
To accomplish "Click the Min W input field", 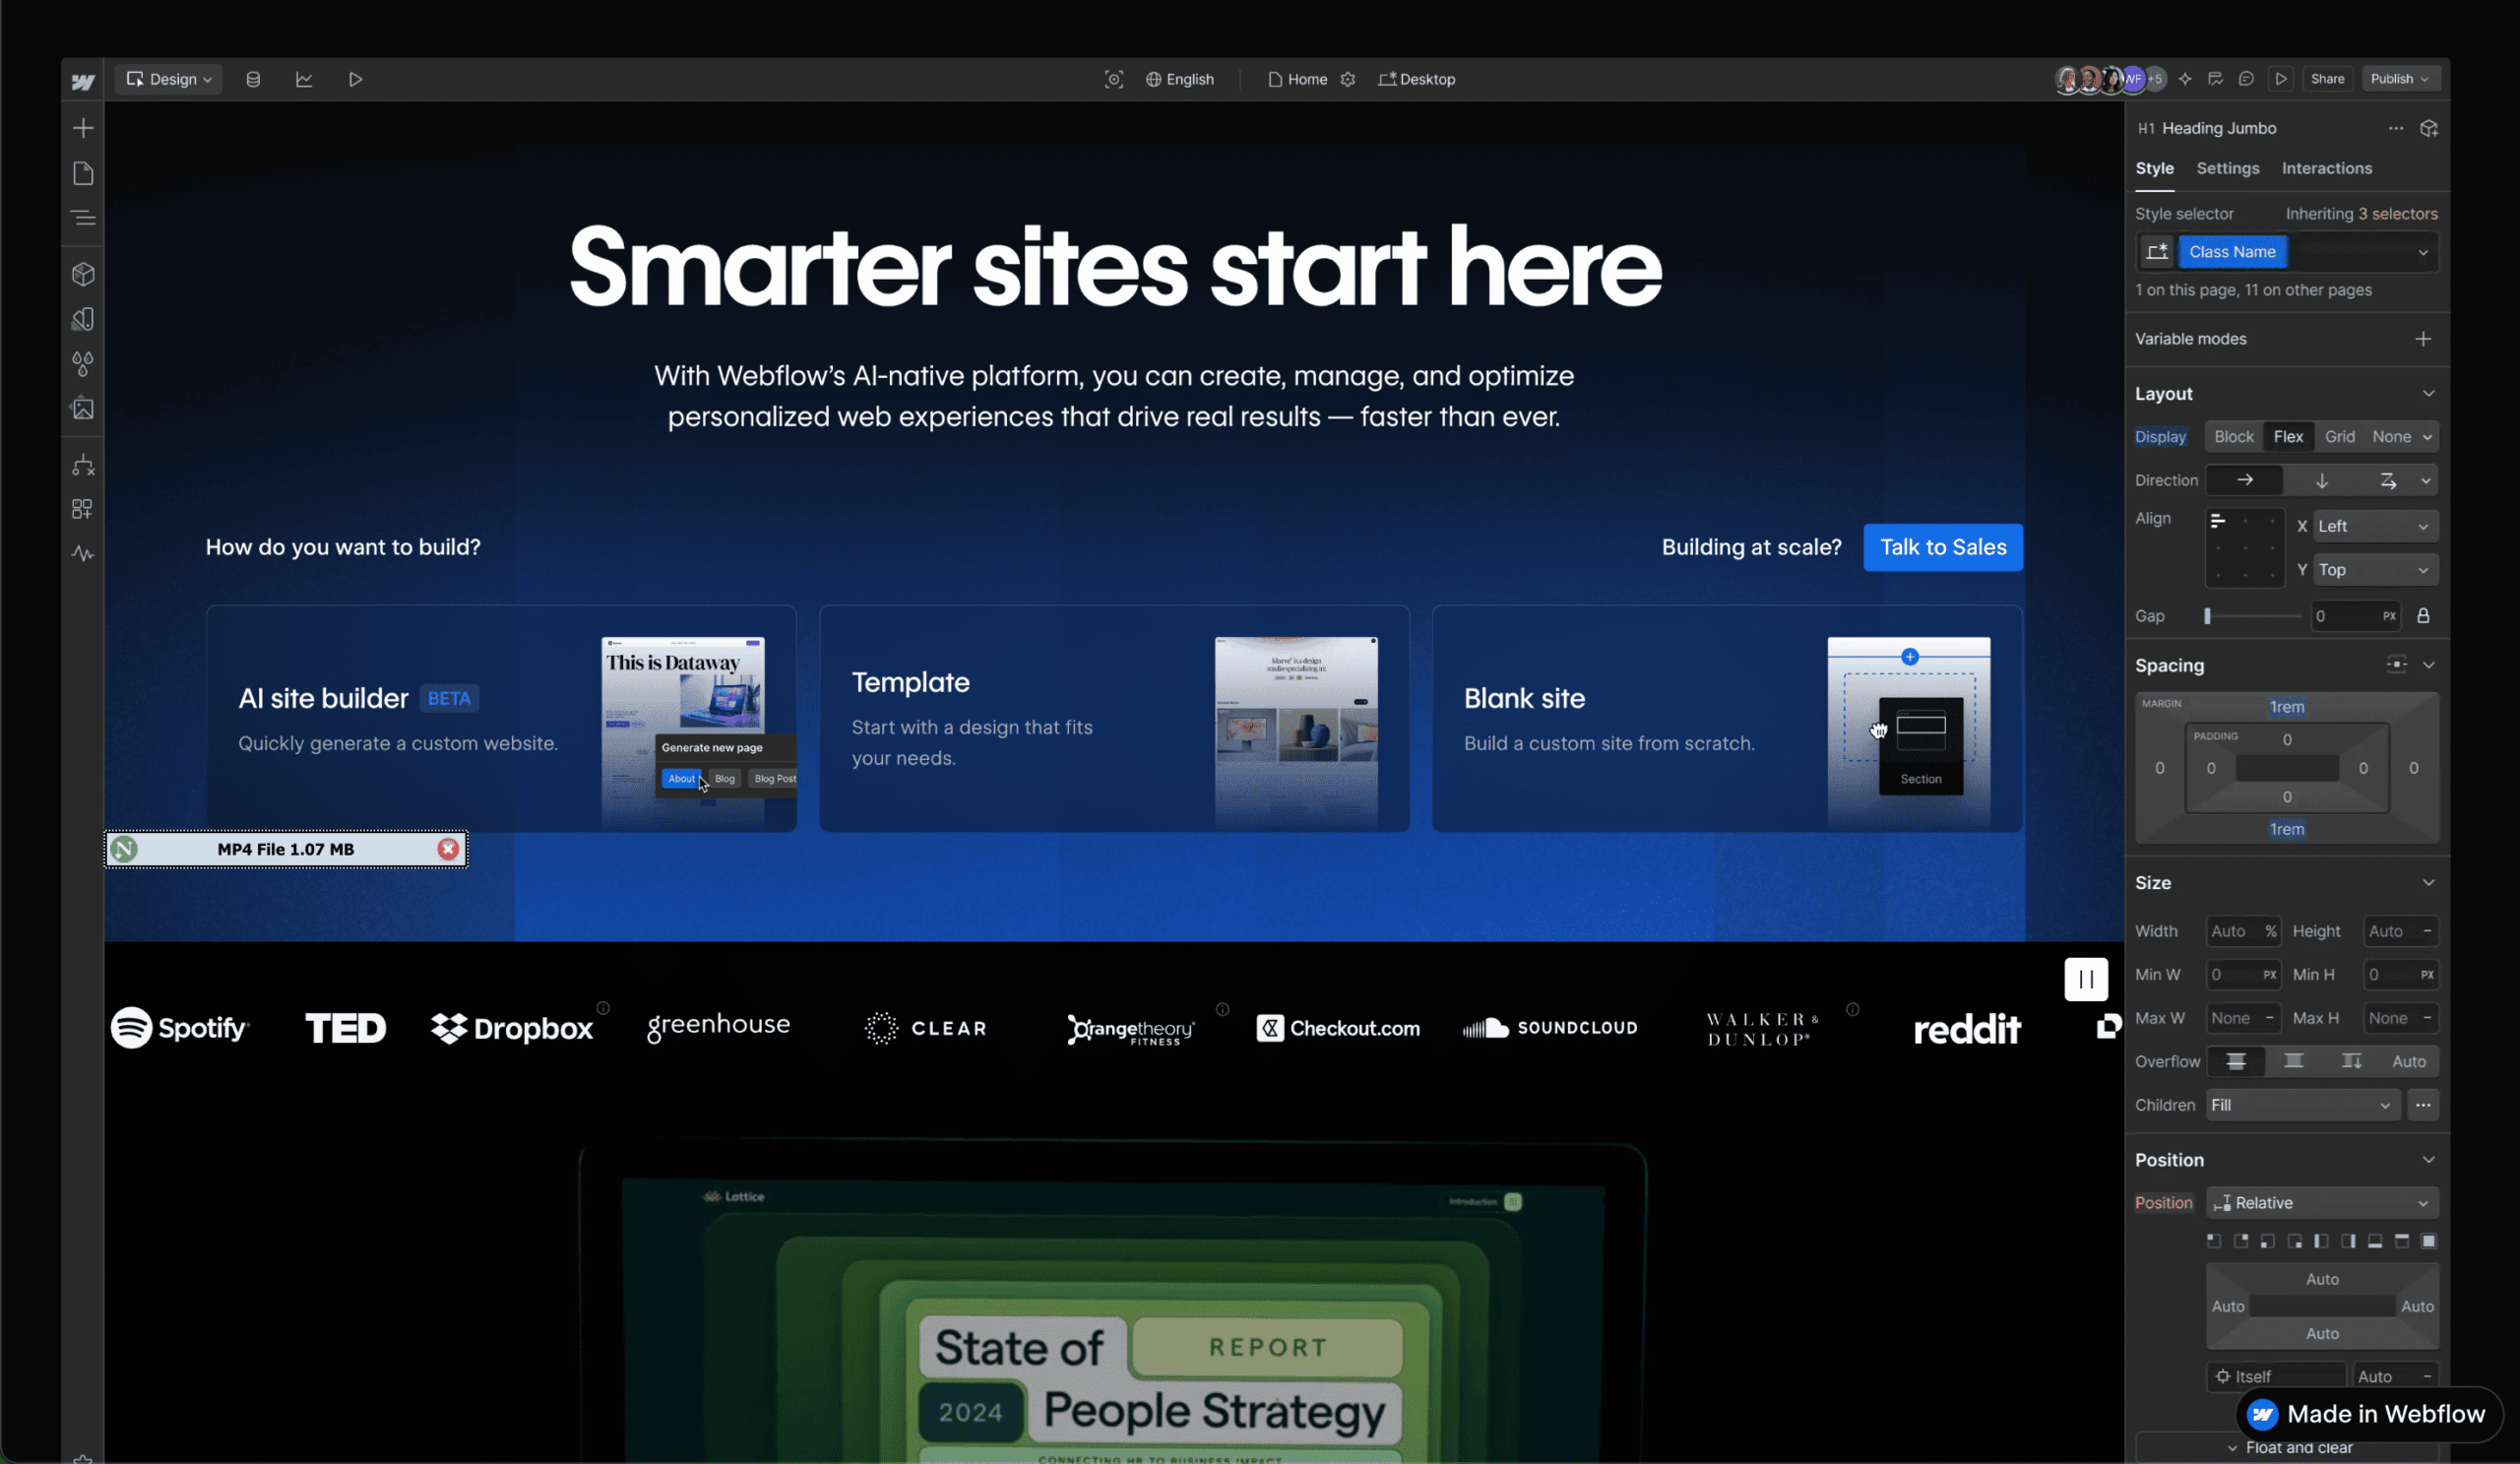I will click(x=2235, y=975).
